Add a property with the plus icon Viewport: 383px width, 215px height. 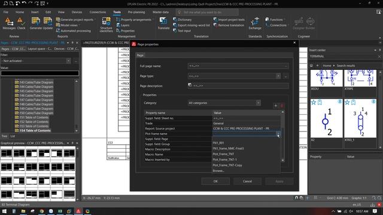coord(275,106)
